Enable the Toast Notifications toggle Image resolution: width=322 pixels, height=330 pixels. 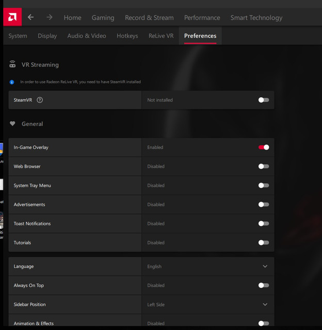[x=264, y=223]
